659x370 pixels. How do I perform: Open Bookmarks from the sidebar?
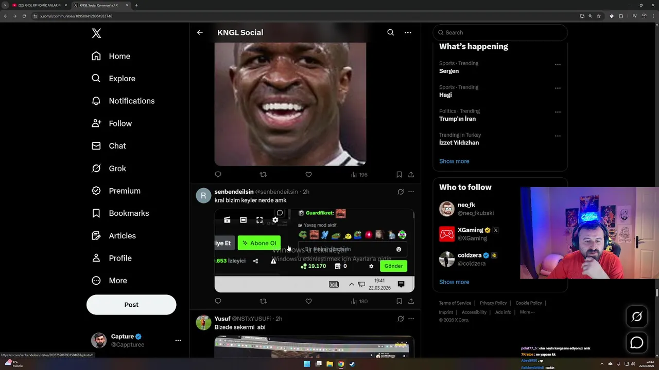[x=120, y=213]
